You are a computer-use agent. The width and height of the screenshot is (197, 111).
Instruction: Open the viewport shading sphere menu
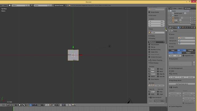(x=20, y=105)
